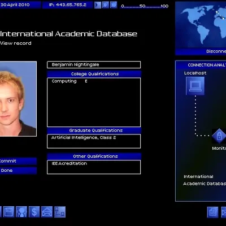Click the world map connection display

click(x=201, y=25)
